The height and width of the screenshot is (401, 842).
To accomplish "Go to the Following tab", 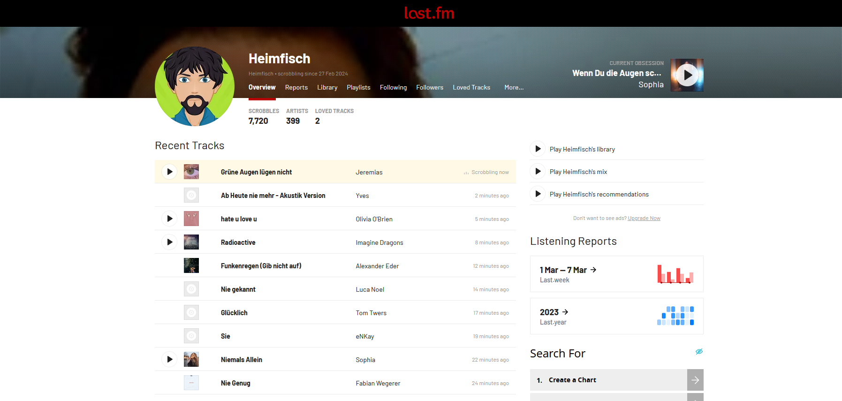I will [x=393, y=87].
